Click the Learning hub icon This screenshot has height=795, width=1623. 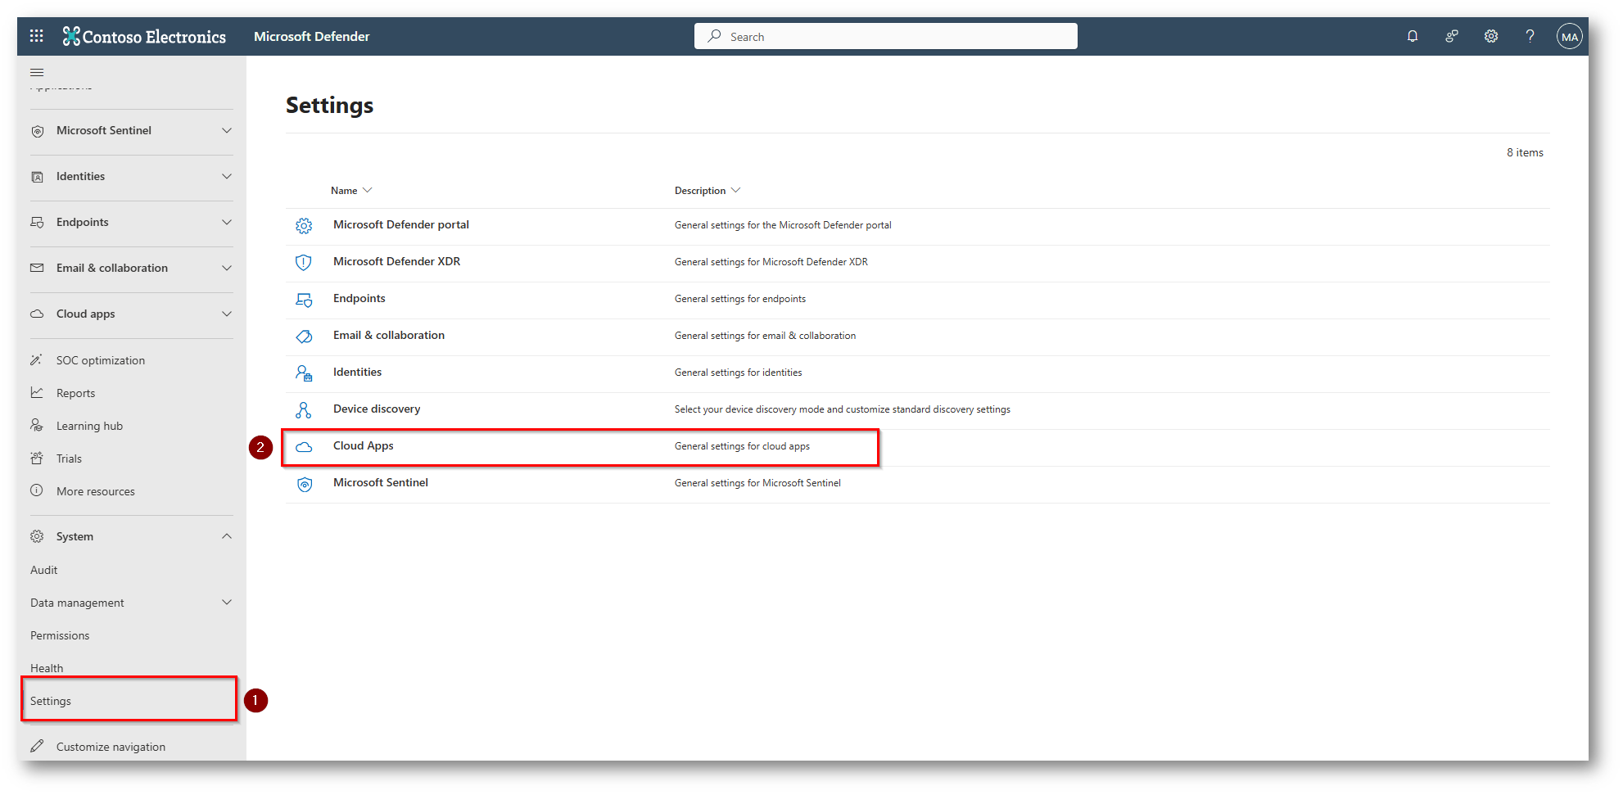(37, 425)
